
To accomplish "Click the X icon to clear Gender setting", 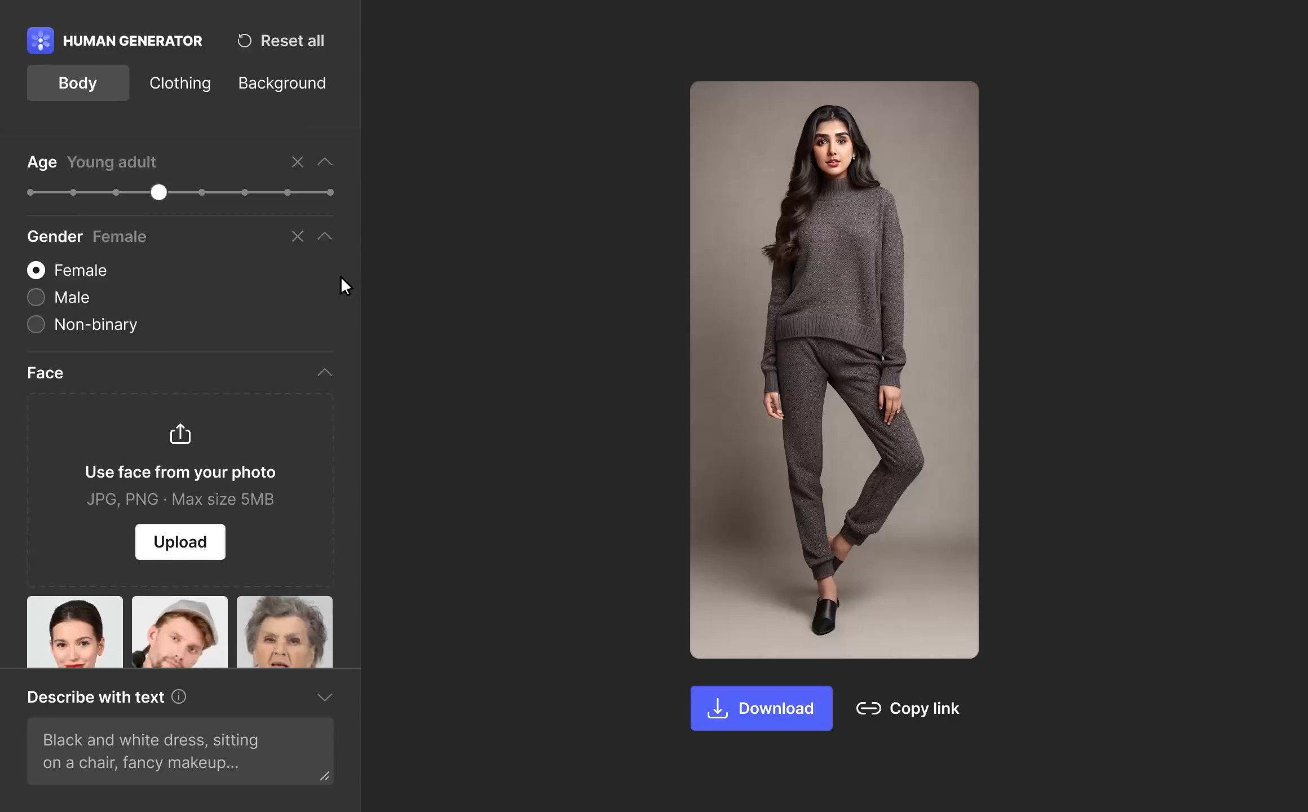I will [297, 236].
